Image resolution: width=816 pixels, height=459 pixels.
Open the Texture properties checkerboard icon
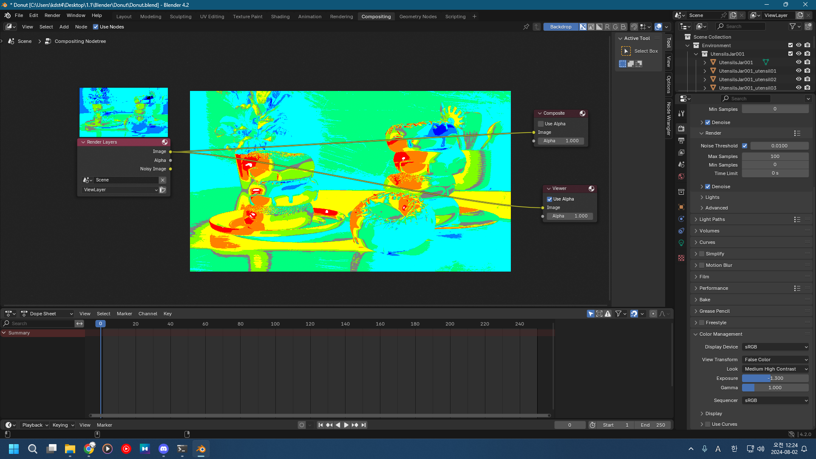pos(681,258)
